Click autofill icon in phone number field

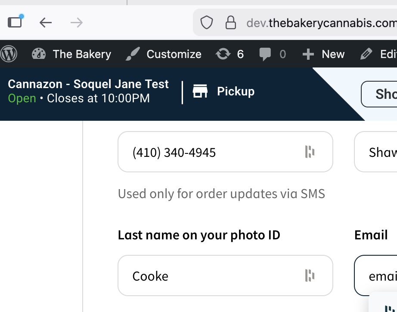[310, 152]
